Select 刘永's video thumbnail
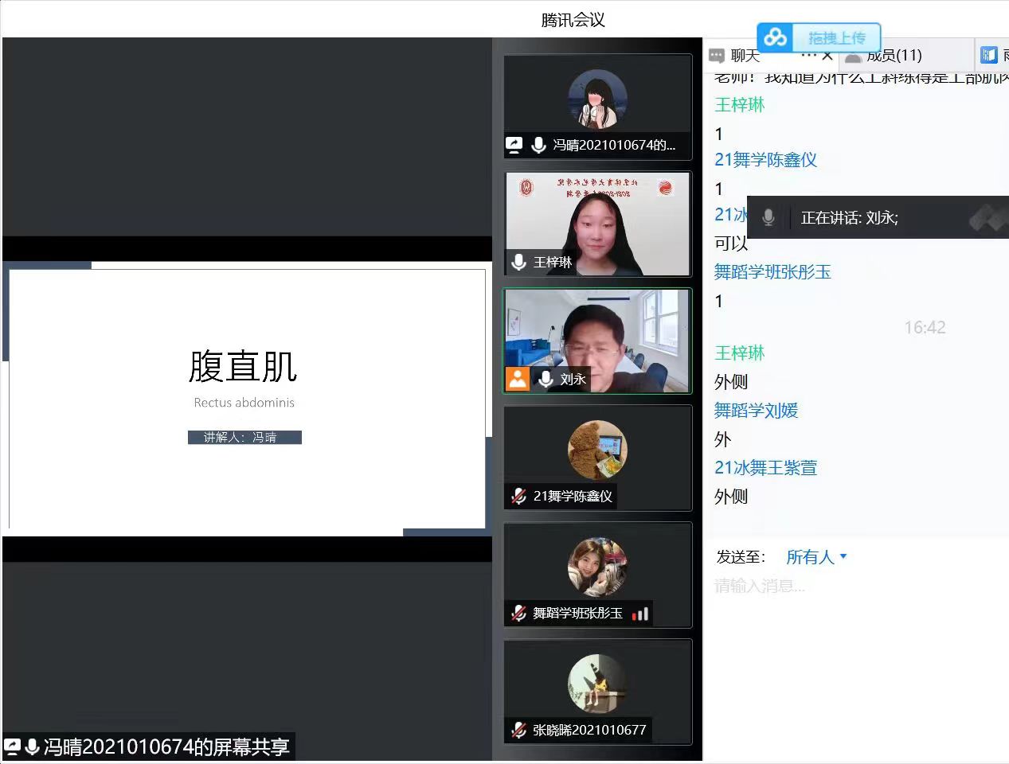Viewport: 1009px width, 764px height. (597, 341)
